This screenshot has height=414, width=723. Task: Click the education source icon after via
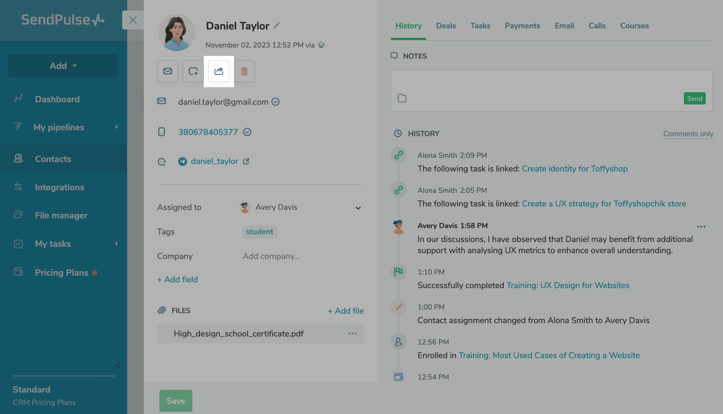[321, 45]
